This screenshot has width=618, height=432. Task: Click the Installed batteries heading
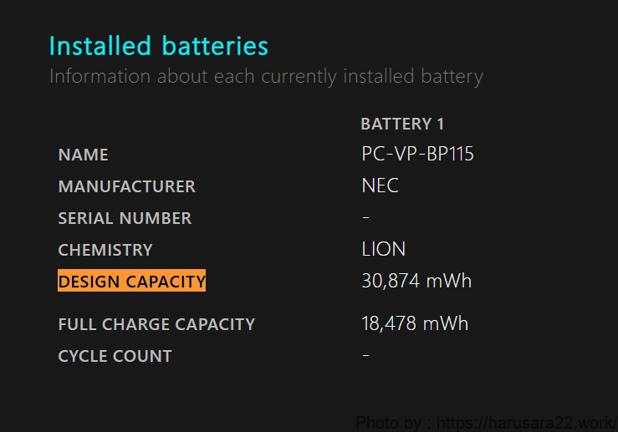pos(159,45)
